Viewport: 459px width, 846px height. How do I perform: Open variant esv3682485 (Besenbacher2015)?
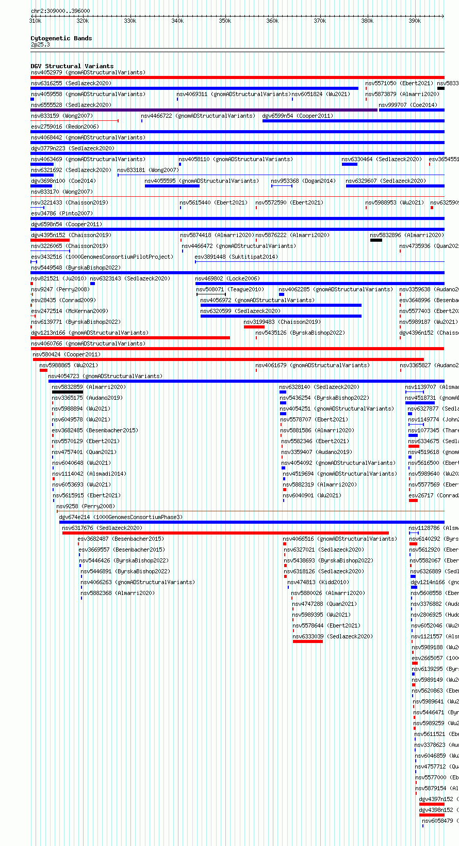95,430
